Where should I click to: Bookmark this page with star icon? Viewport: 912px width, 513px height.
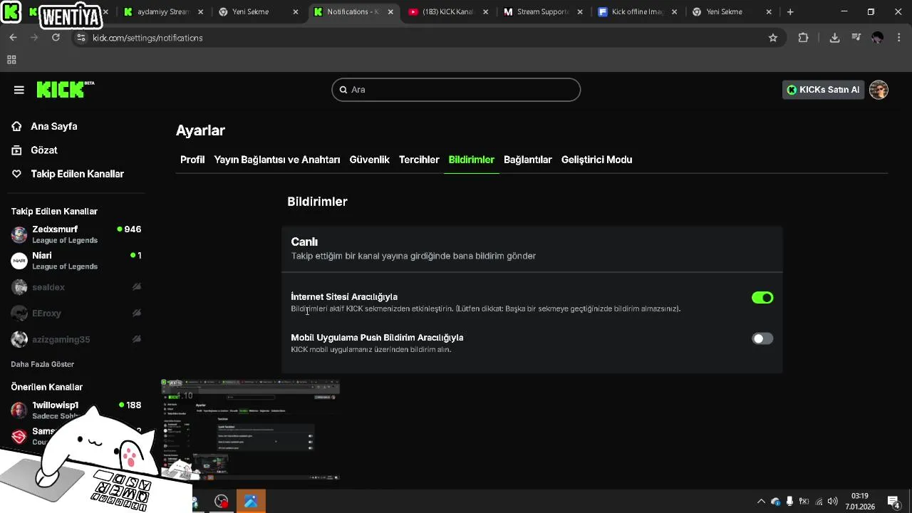(773, 38)
